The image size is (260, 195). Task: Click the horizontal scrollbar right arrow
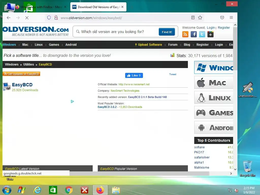(x=231, y=173)
